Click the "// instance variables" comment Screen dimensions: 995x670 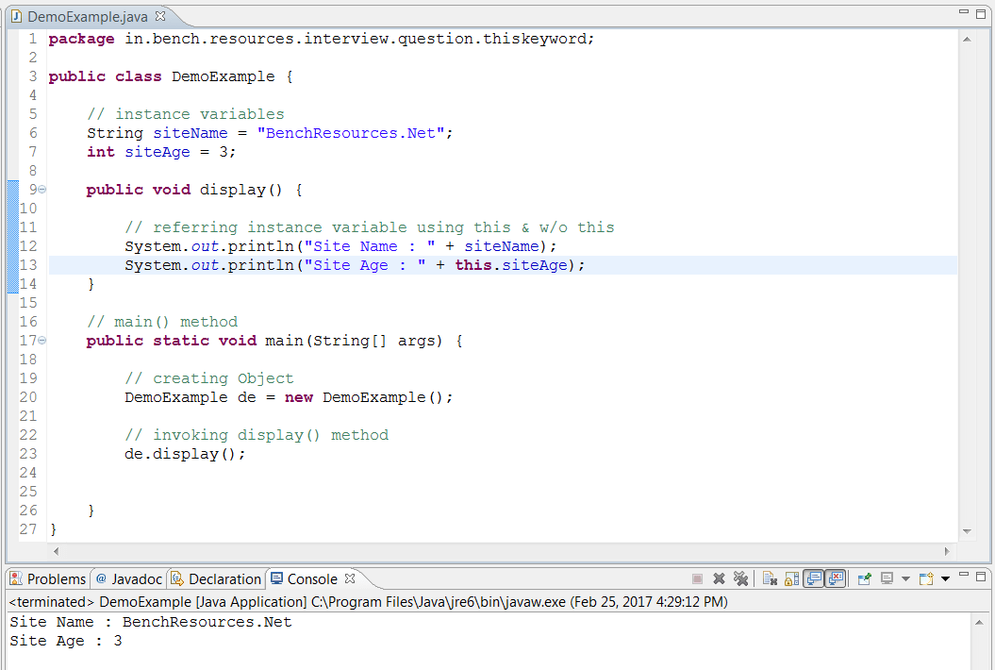[x=186, y=114]
